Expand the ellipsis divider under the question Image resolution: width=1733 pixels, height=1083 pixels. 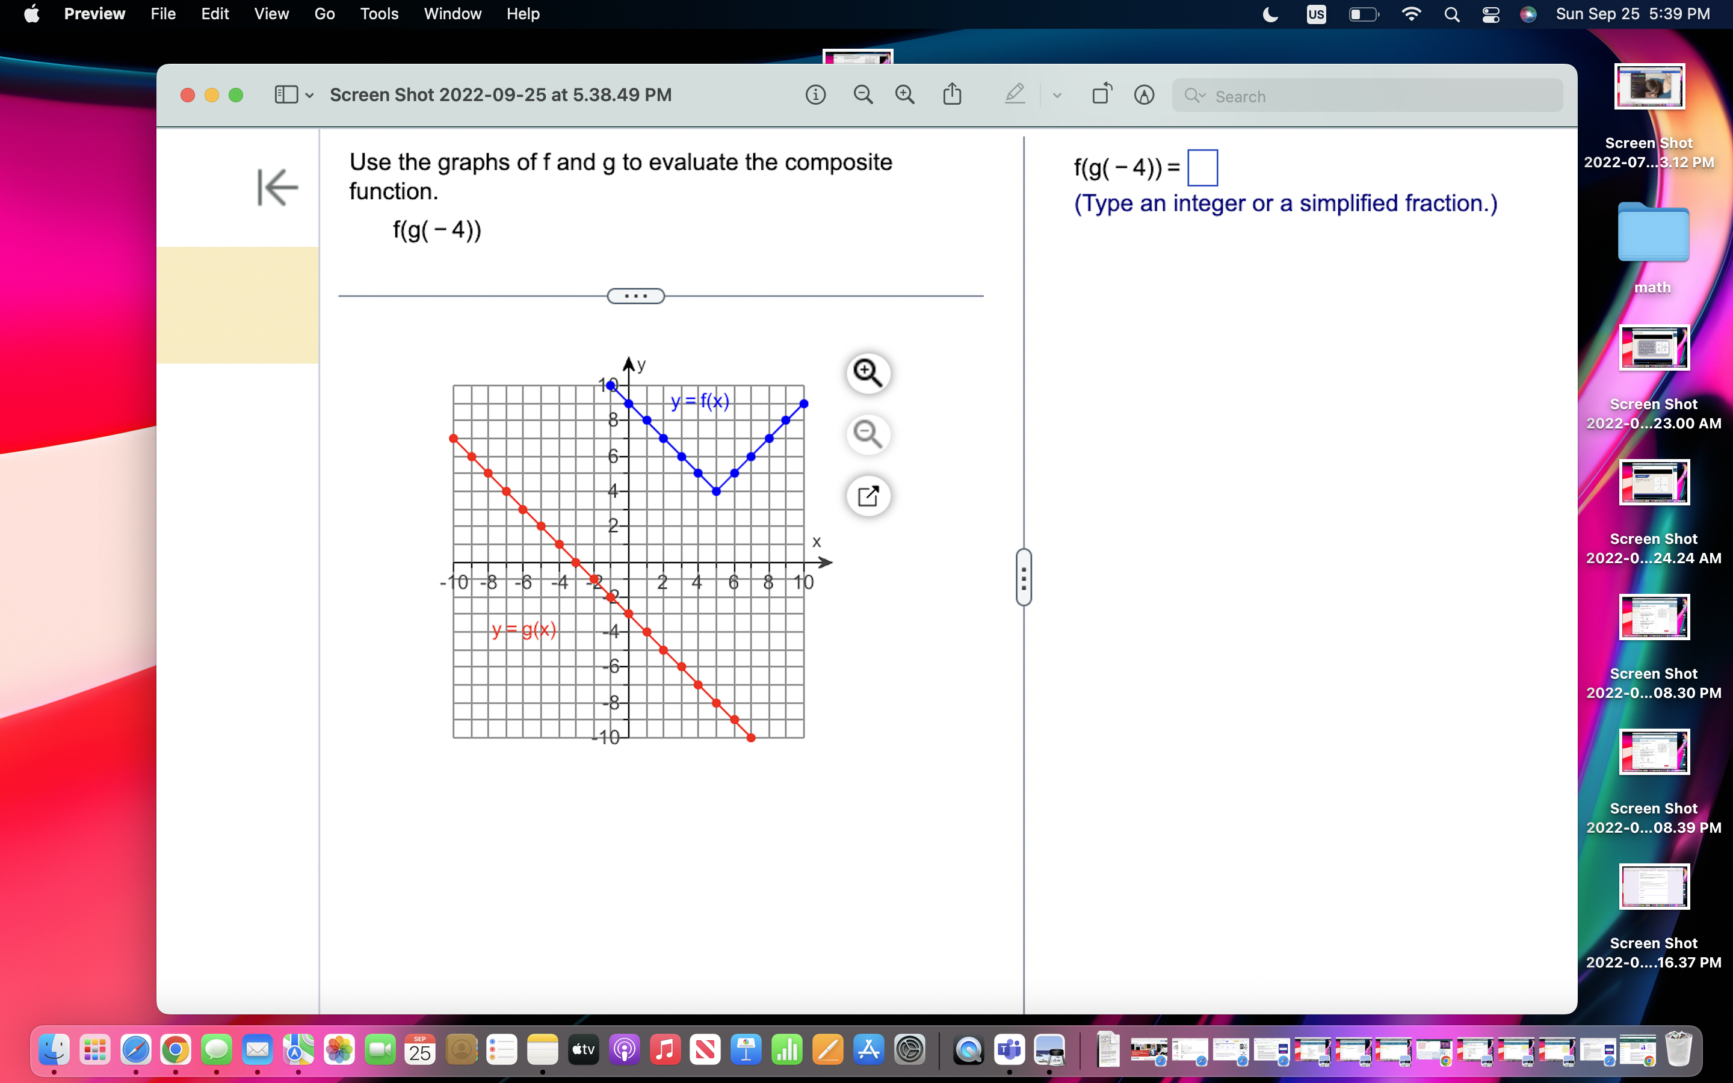[x=636, y=295]
